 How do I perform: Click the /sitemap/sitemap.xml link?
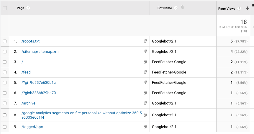[40, 52]
